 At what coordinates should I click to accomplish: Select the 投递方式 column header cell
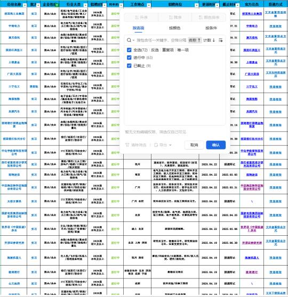[276, 4]
